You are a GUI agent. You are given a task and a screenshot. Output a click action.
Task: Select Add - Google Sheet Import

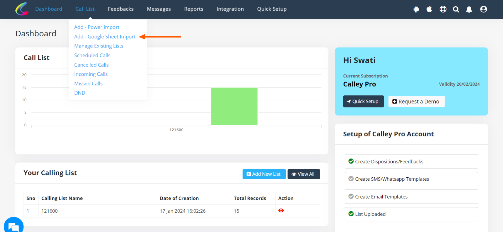click(105, 37)
